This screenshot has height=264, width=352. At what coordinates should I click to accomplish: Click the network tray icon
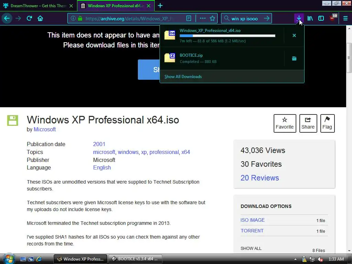[312, 259]
